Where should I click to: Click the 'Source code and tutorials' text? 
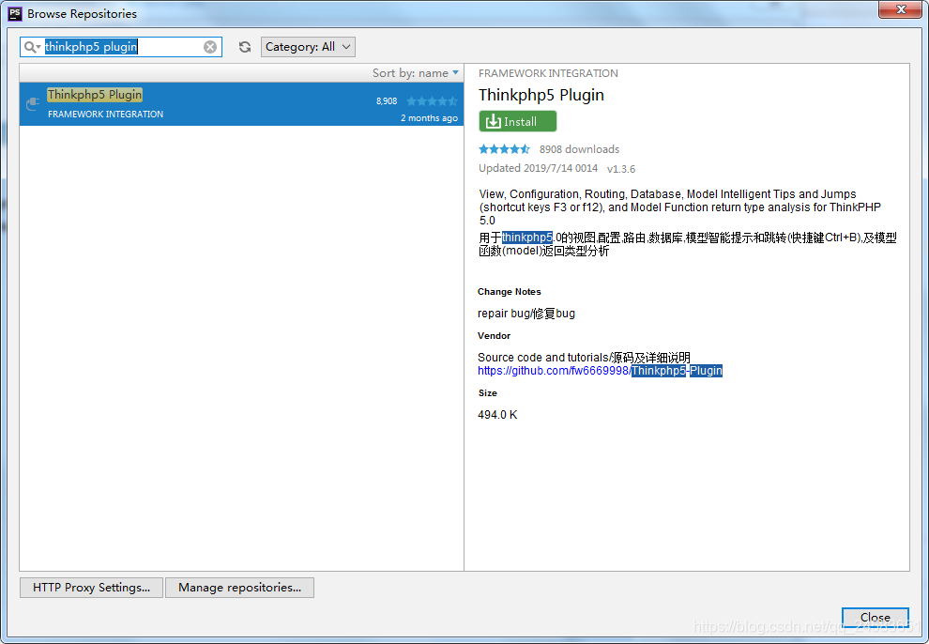point(584,358)
